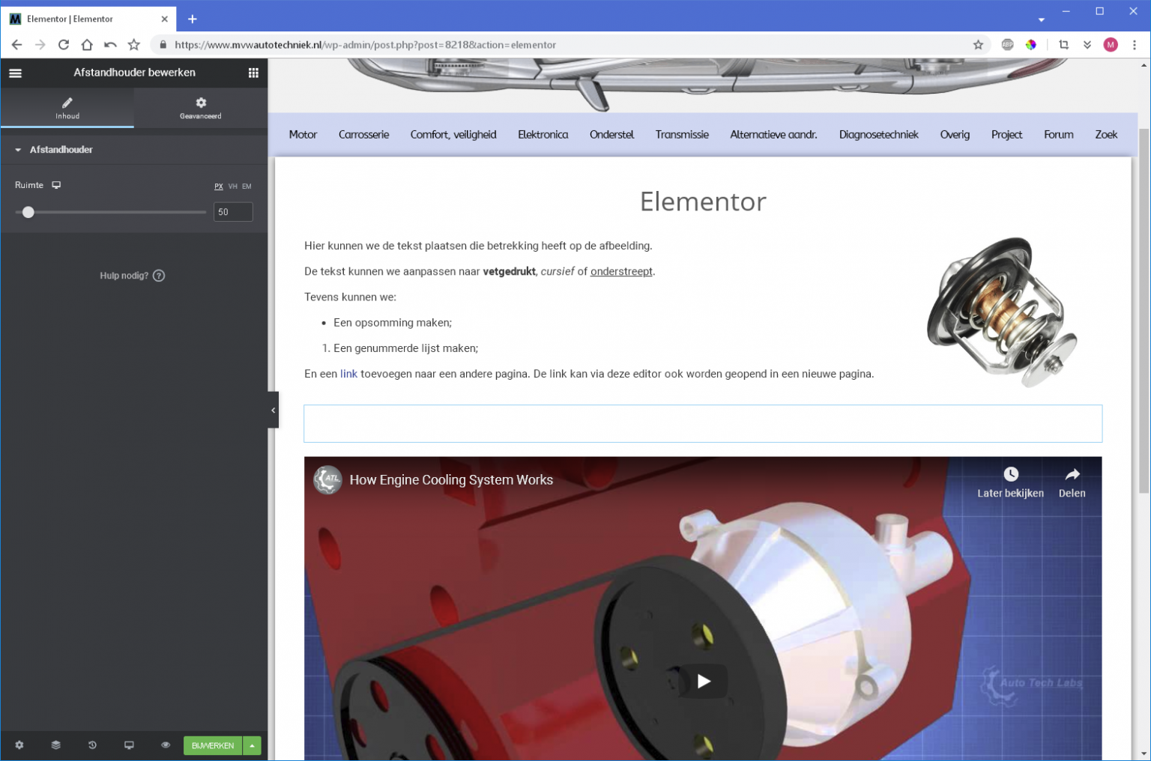Open the browser three-dot menu

[x=1135, y=45]
